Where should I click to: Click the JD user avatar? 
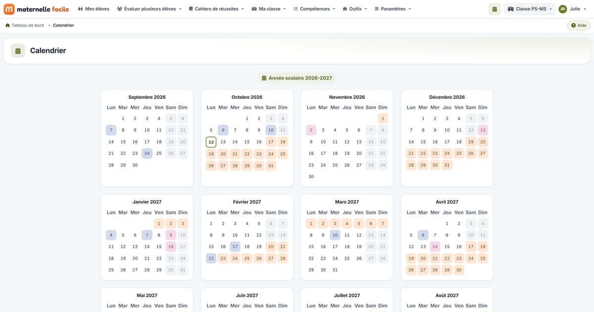point(562,9)
